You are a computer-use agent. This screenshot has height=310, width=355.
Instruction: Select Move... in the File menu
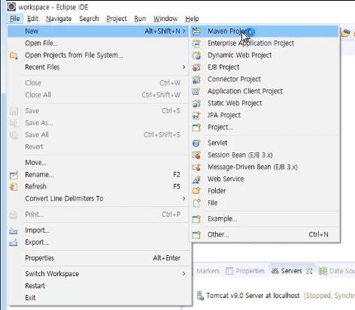tap(98, 163)
